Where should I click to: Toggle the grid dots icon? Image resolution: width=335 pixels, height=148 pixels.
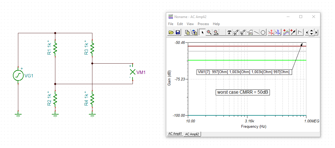(x=222, y=32)
